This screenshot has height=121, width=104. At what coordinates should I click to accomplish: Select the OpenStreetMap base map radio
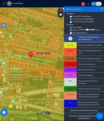click(71, 22)
